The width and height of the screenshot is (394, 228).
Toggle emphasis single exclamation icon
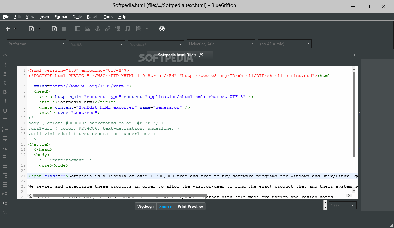[5, 65]
